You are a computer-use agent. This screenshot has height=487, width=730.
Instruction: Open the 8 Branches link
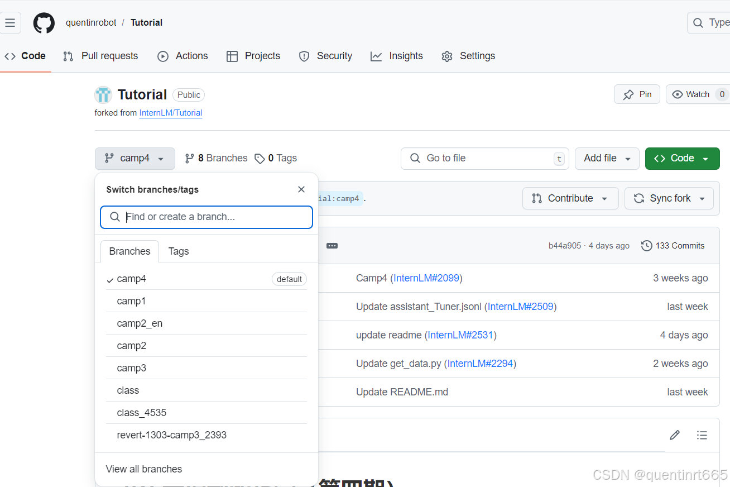coord(216,159)
